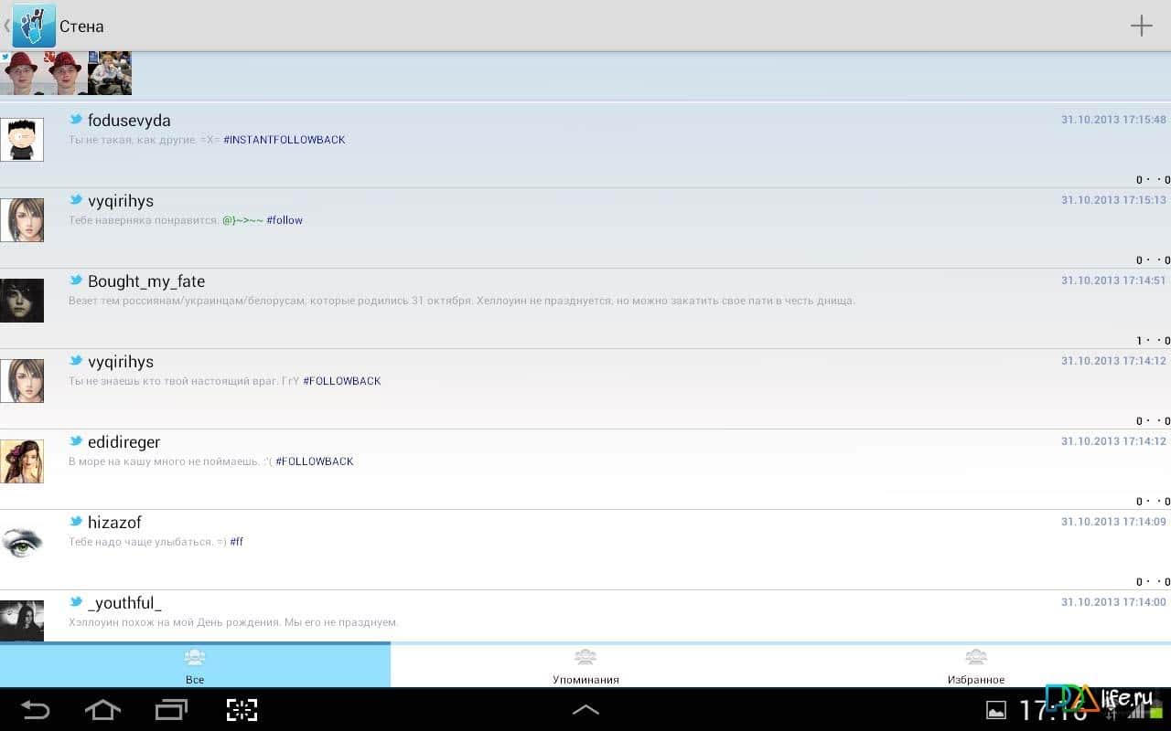
Task: Open the edidireger username post
Action: point(124,442)
